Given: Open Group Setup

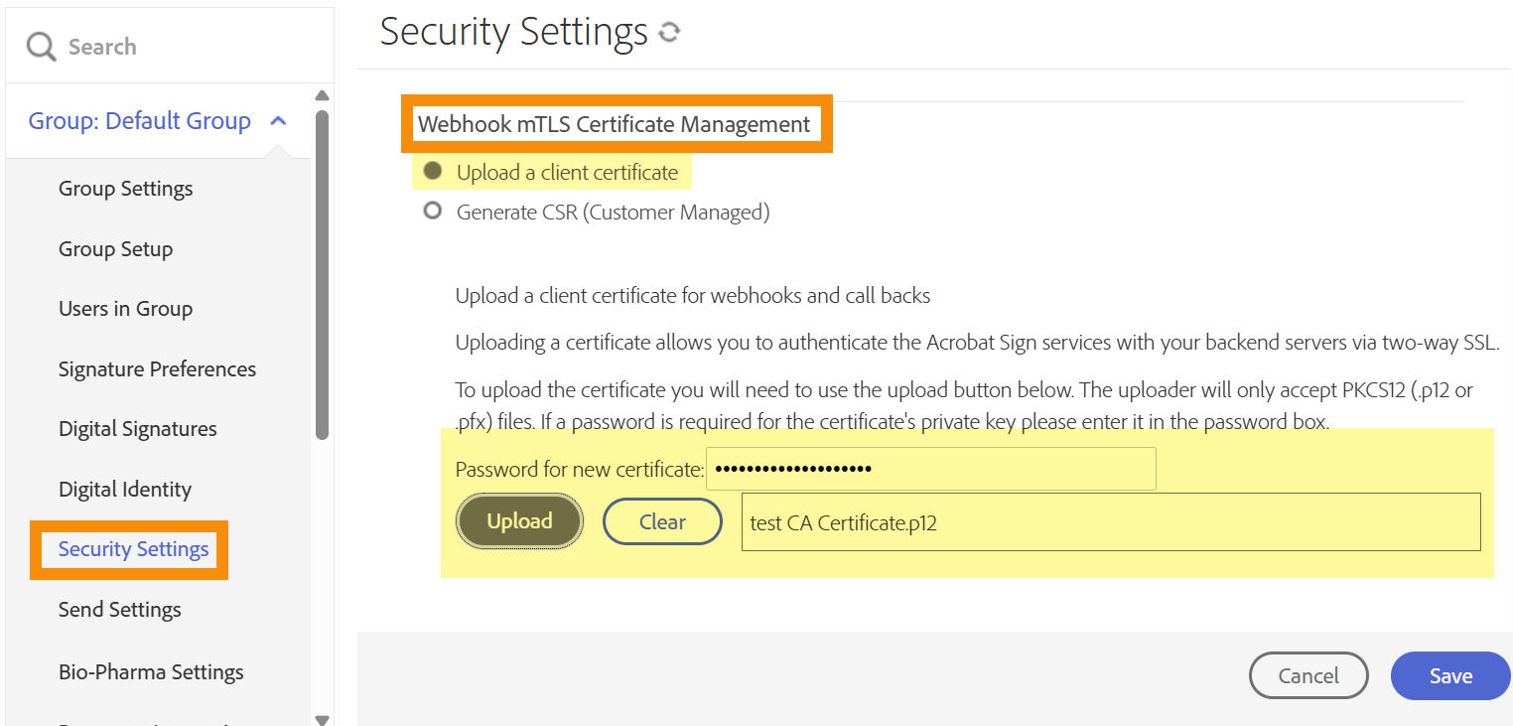Looking at the screenshot, I should (x=115, y=248).
